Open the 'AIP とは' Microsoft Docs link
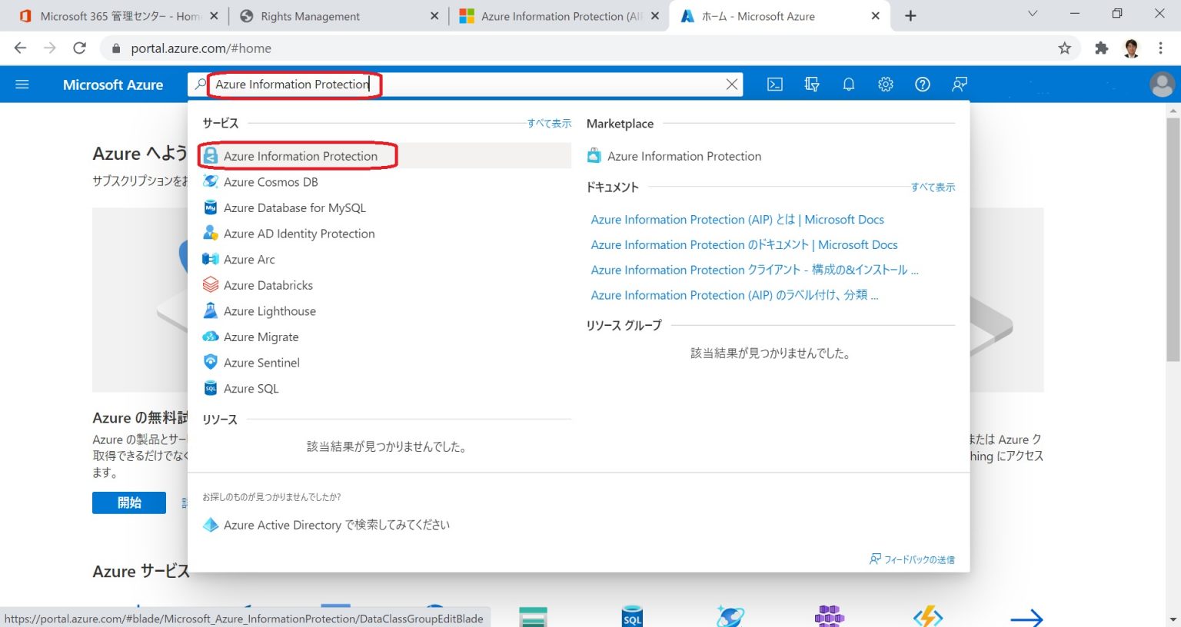The width and height of the screenshot is (1181, 627). (737, 220)
